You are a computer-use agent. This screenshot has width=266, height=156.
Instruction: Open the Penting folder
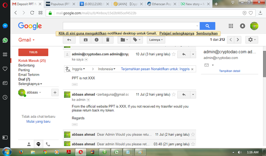[x=24, y=70]
